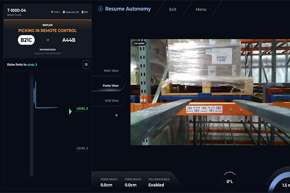Click the signal strength icon
The width and height of the screenshot is (290, 193).
(x=52, y=12)
